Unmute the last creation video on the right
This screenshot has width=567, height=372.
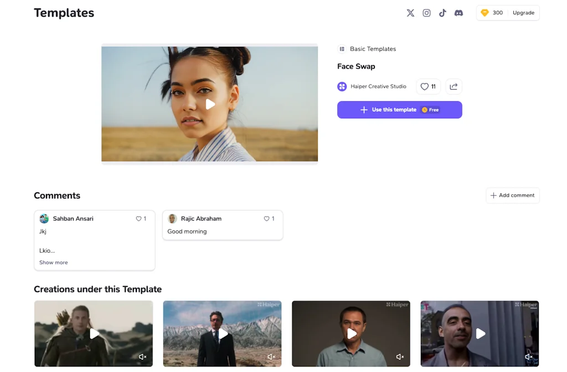click(528, 357)
